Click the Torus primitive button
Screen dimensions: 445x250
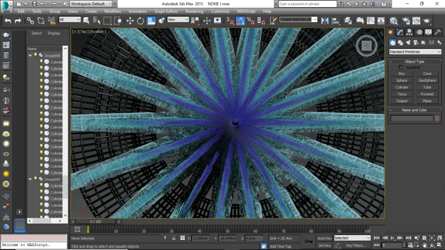pyautogui.click(x=402, y=94)
